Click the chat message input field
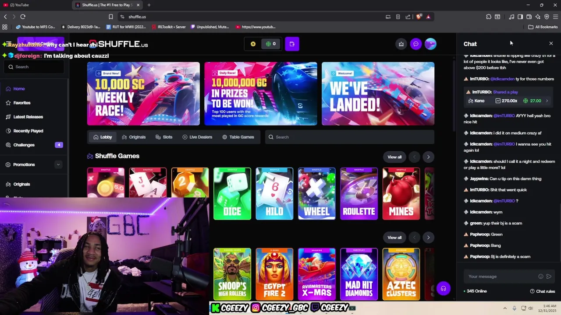Viewport: 561px width, 315px height. (x=502, y=276)
